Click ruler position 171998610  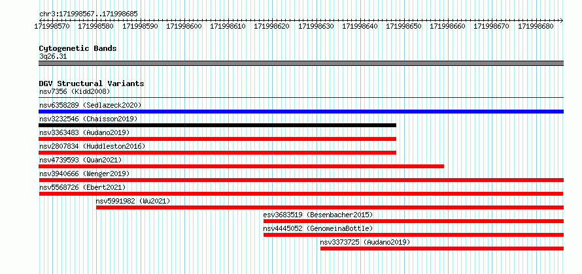click(228, 26)
